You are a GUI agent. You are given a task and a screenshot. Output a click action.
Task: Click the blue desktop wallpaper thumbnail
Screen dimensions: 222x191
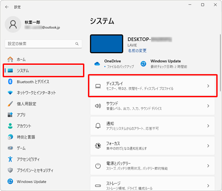107,44
